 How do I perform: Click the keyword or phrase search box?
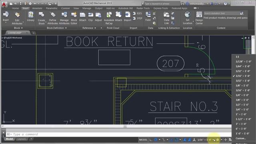pyautogui.click(x=162, y=4)
